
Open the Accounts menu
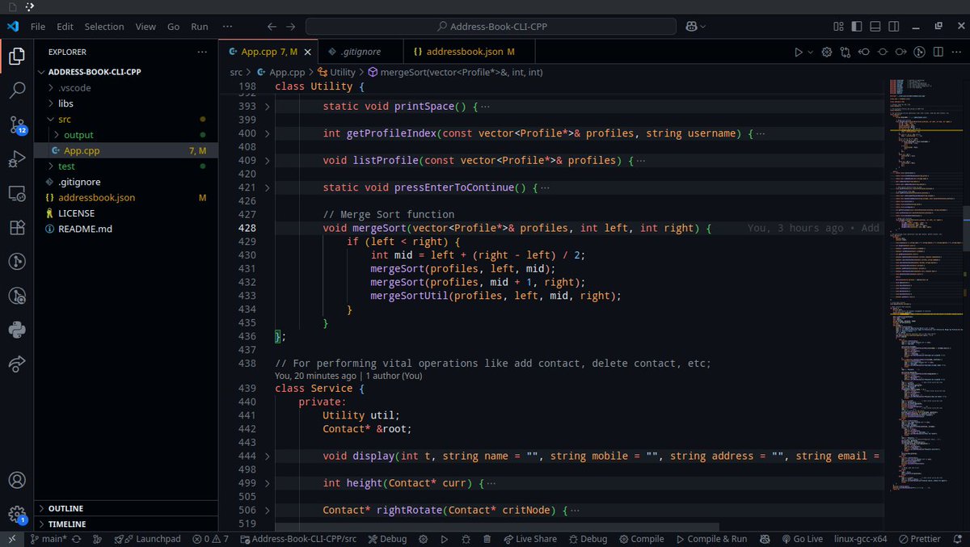click(x=17, y=480)
